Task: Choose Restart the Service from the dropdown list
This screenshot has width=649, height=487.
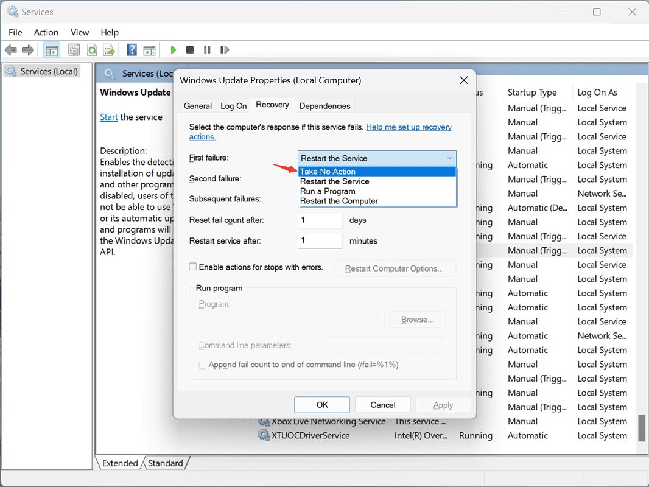Action: tap(377, 181)
